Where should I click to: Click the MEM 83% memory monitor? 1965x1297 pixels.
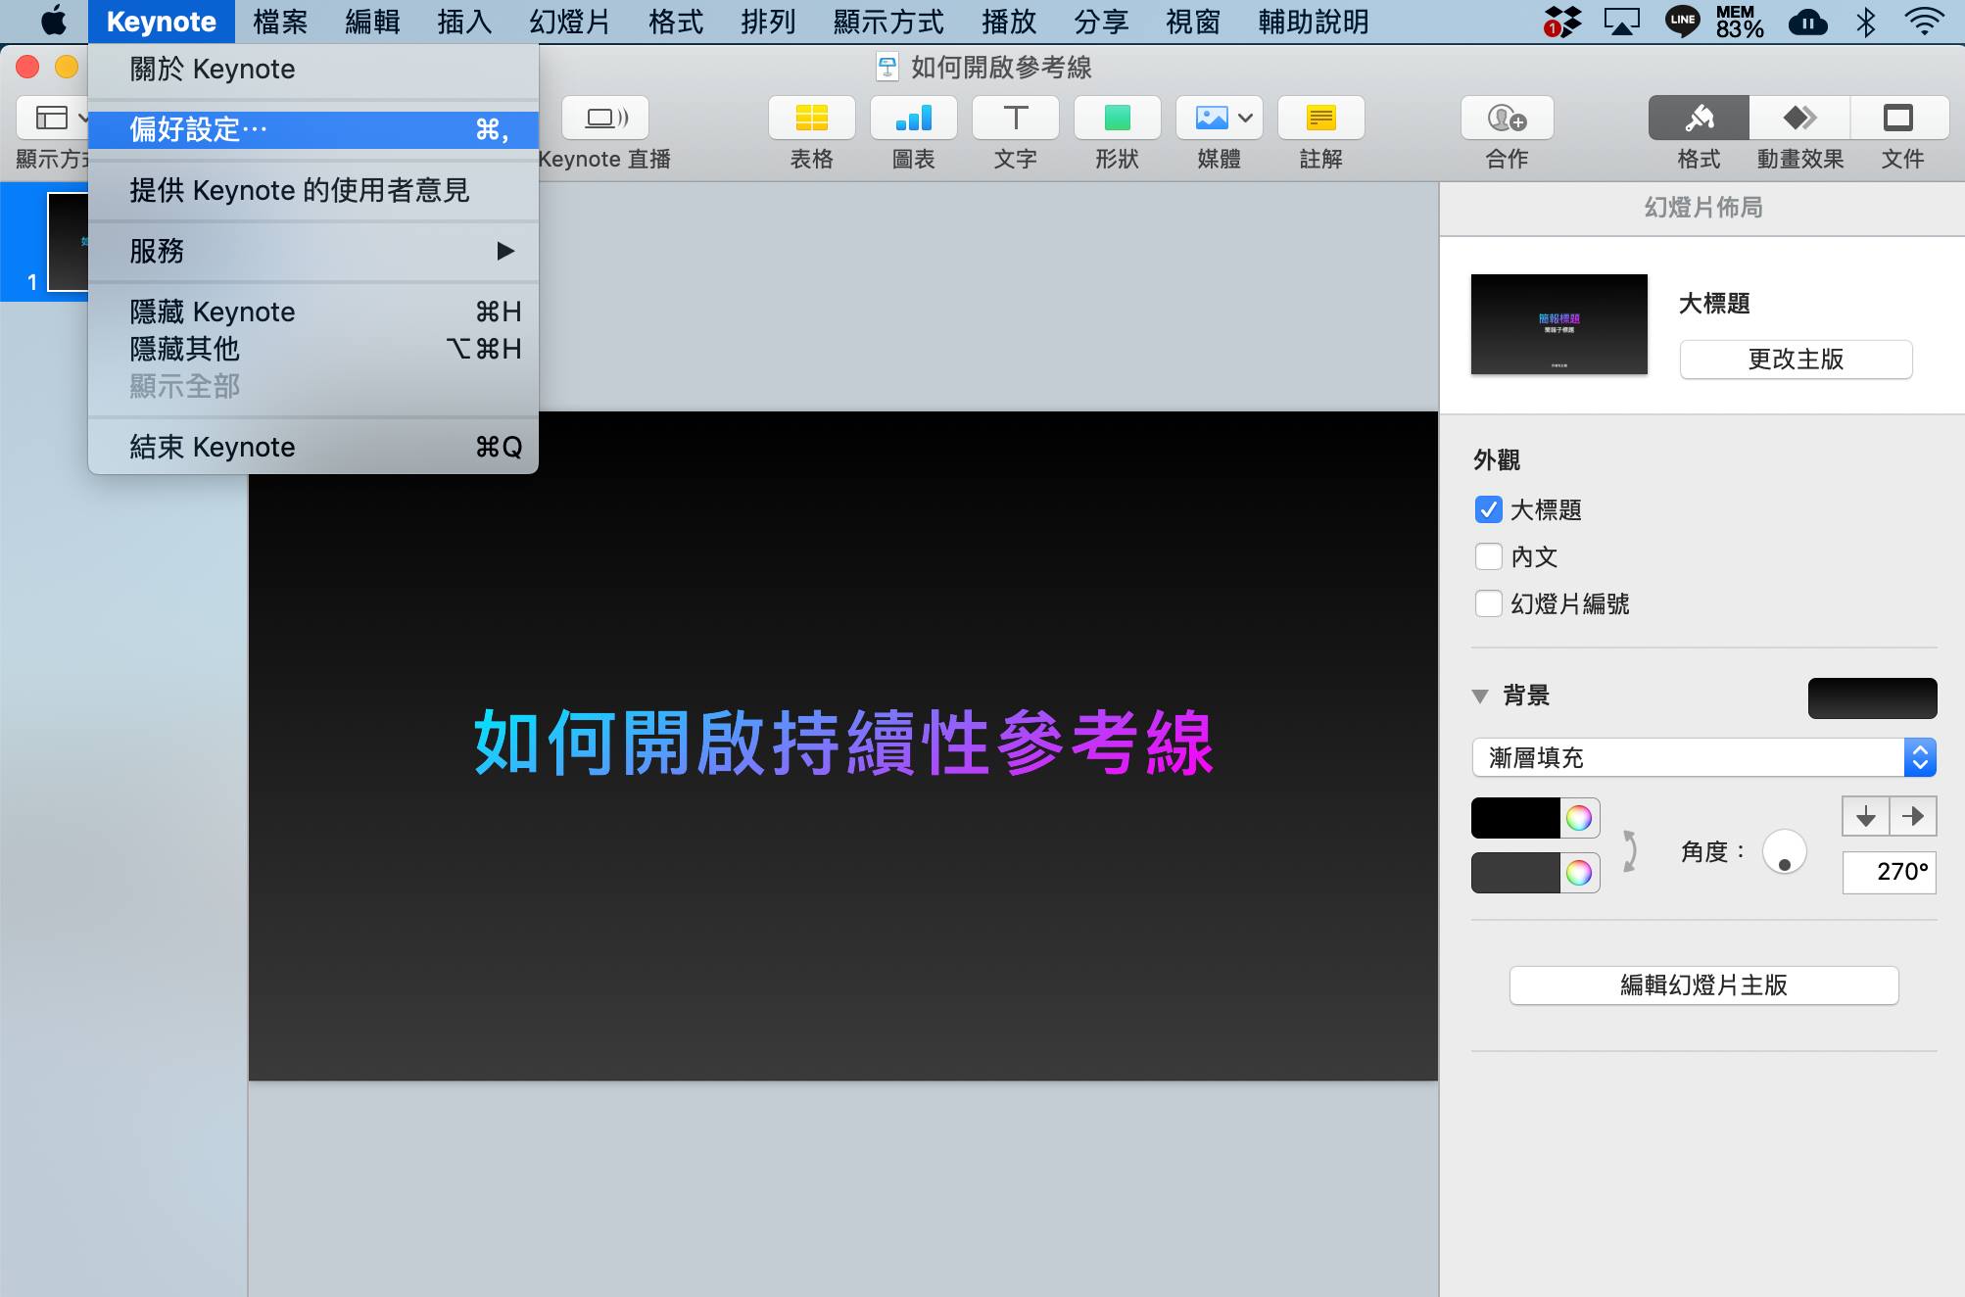click(x=1739, y=21)
